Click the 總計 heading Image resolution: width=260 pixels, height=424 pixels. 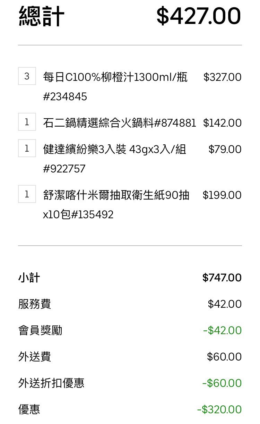[41, 16]
